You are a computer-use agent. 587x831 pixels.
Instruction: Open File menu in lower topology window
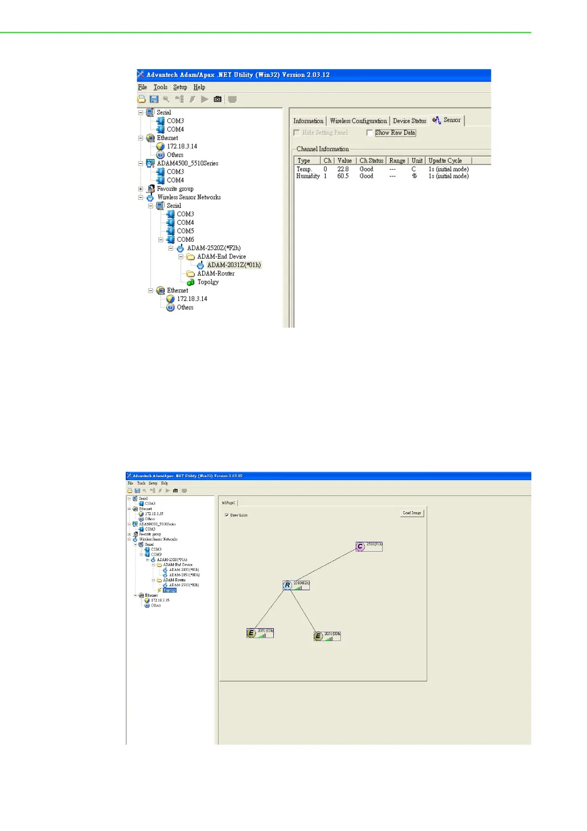point(130,484)
